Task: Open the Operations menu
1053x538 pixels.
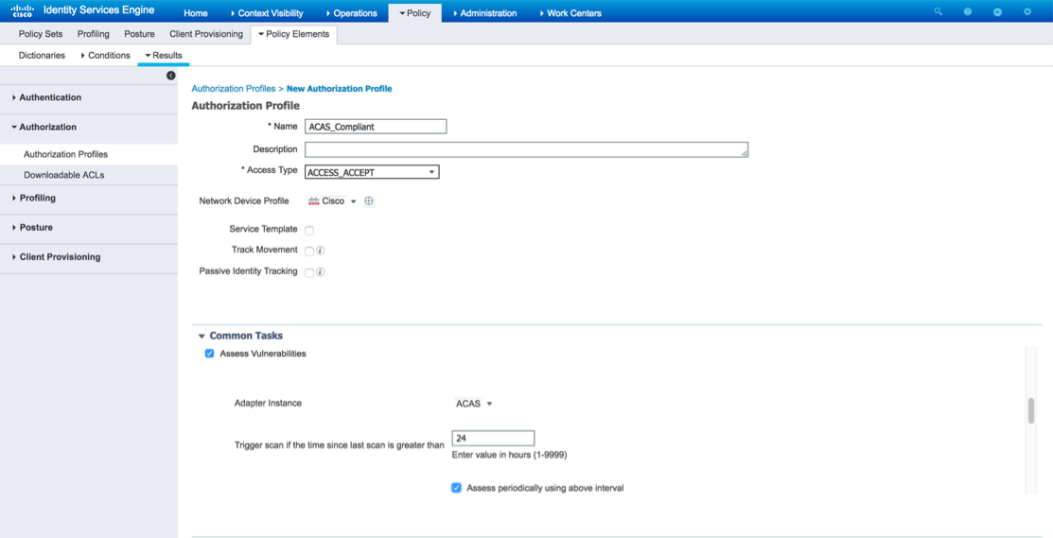Action: pos(352,12)
